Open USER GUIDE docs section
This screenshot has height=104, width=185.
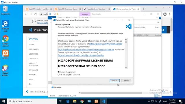coord(34,54)
